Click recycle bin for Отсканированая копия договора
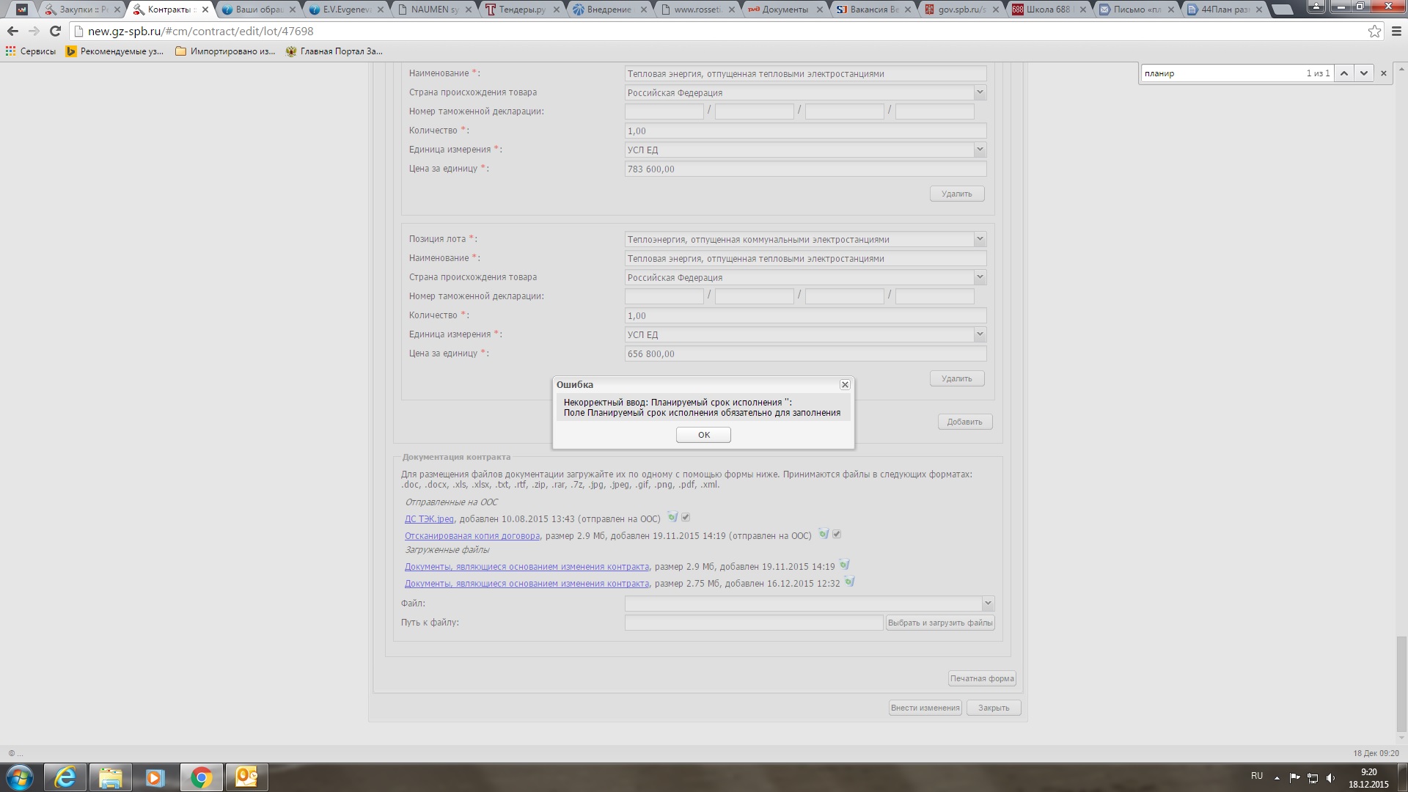The height and width of the screenshot is (792, 1408). tap(824, 535)
